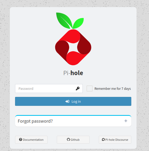Focus the Password input field
The height and width of the screenshot is (151, 149).
[x=49, y=88]
